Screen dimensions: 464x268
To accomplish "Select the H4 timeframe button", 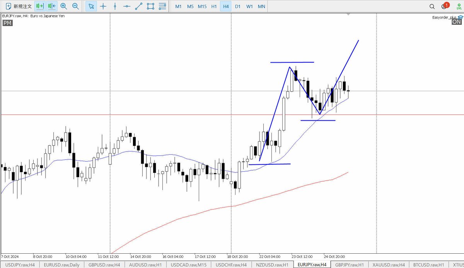I will [x=226, y=7].
